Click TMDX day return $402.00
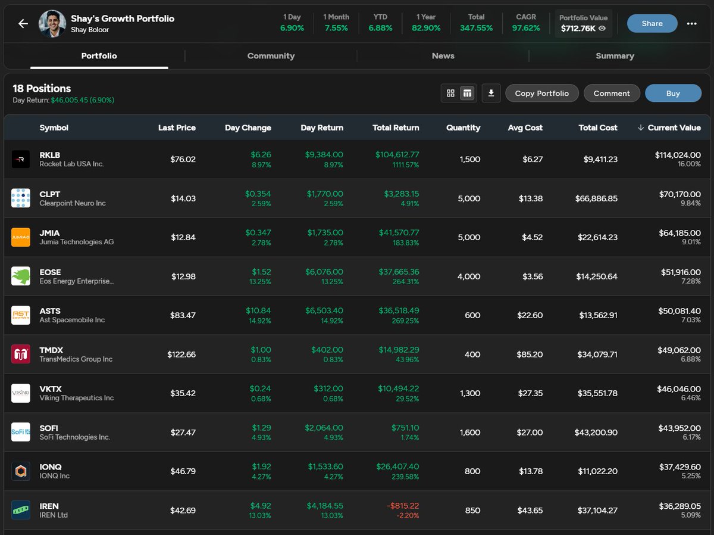714x535 pixels. pyautogui.click(x=327, y=350)
